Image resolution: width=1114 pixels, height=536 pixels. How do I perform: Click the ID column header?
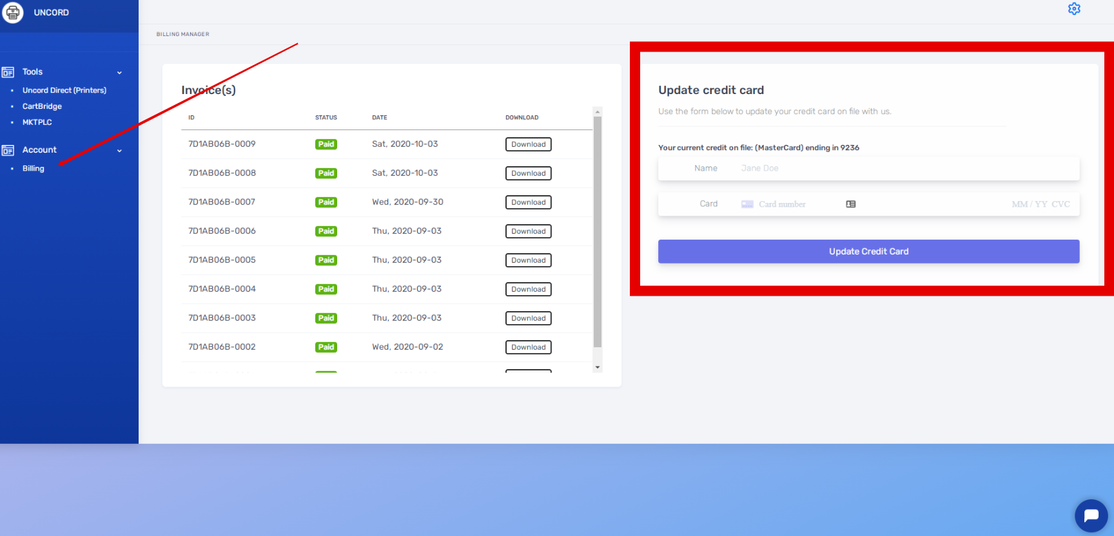point(191,118)
